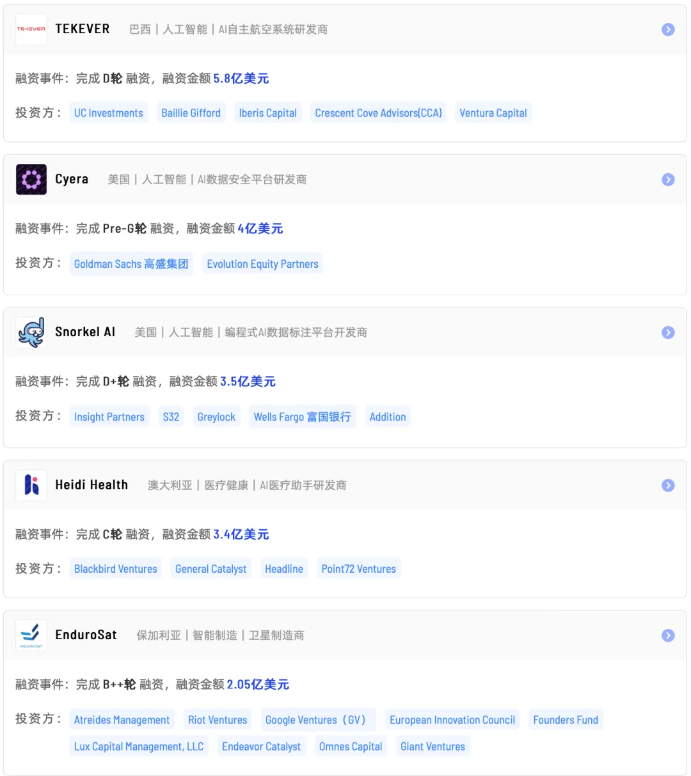Viewport: 691px width, 776px height.
Task: Open the Endeavor Catalyst investor tag
Action: (261, 747)
